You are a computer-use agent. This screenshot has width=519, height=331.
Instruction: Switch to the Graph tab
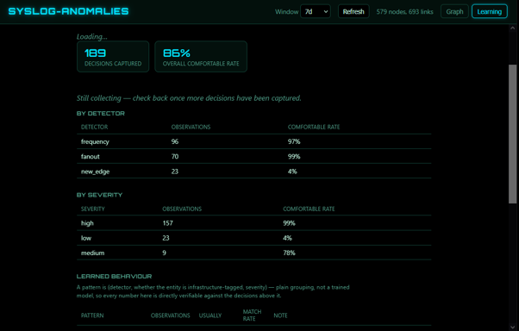pyautogui.click(x=454, y=11)
